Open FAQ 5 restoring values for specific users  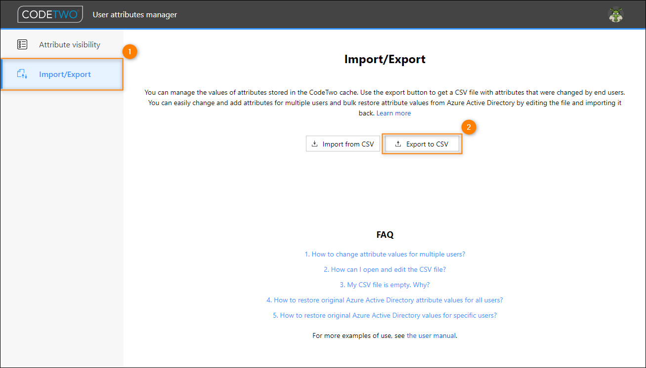click(385, 315)
